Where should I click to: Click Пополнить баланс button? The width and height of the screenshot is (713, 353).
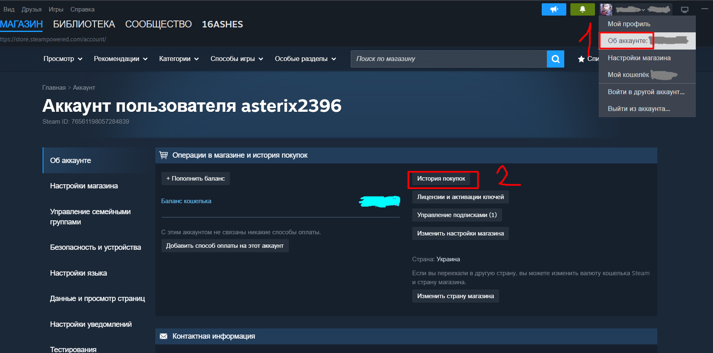(x=195, y=179)
